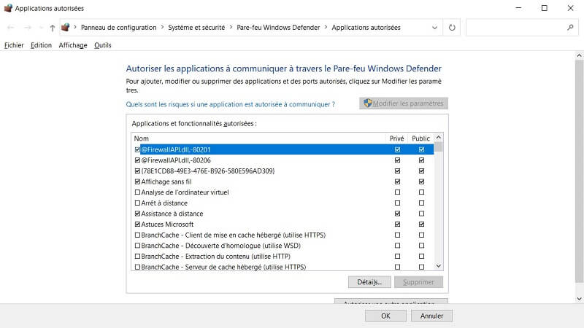This screenshot has width=584, height=328.
Task: Click the window scrollbar down arrow
Action: click(579, 299)
